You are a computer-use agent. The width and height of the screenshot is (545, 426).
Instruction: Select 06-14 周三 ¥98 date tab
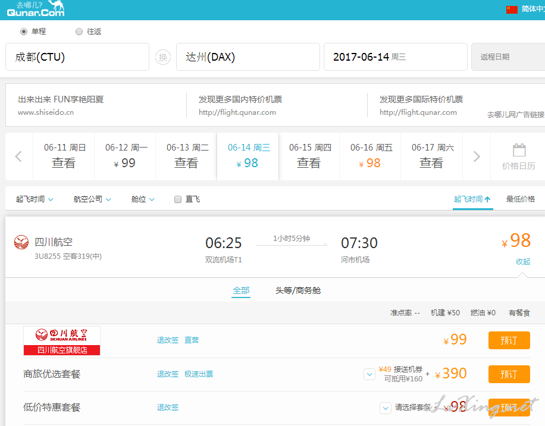[248, 156]
